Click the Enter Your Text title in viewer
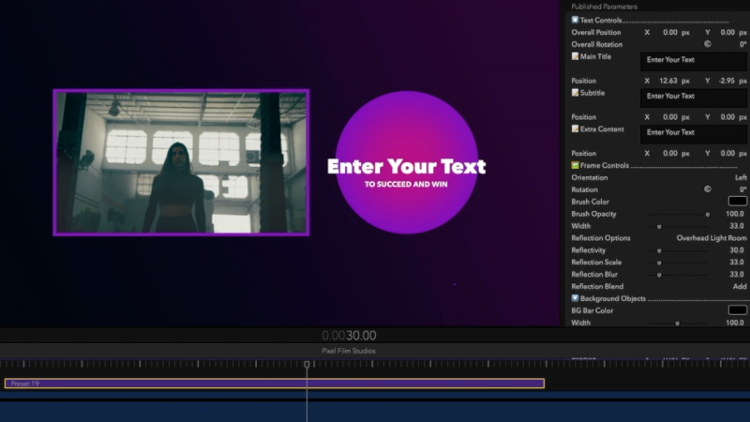Image resolution: width=750 pixels, height=422 pixels. [x=407, y=167]
